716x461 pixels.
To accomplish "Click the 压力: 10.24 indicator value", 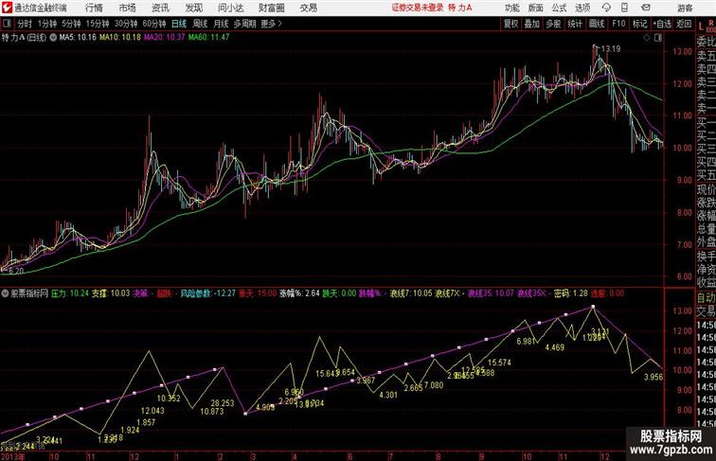I will coord(70,293).
